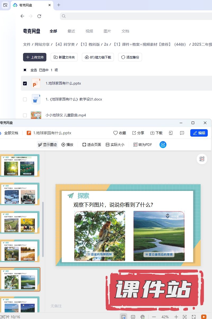Uncheck the 地球家园有什么.pptx checkbox
The height and width of the screenshot is (319, 212).
point(25,83)
